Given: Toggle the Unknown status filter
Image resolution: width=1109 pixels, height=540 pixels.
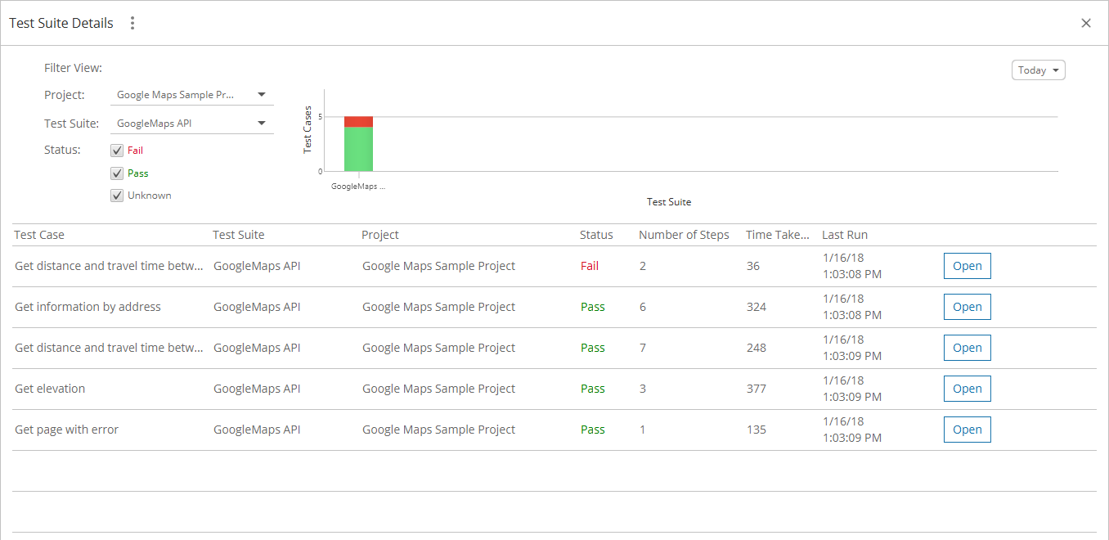Looking at the screenshot, I should 117,195.
